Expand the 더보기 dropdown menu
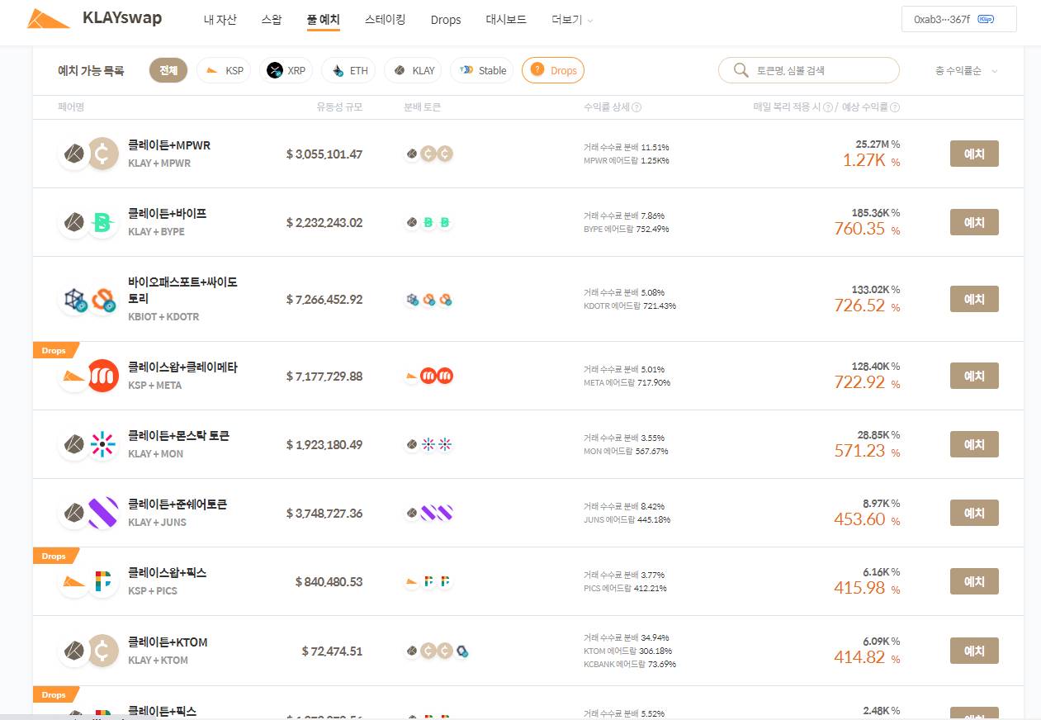 pyautogui.click(x=572, y=20)
